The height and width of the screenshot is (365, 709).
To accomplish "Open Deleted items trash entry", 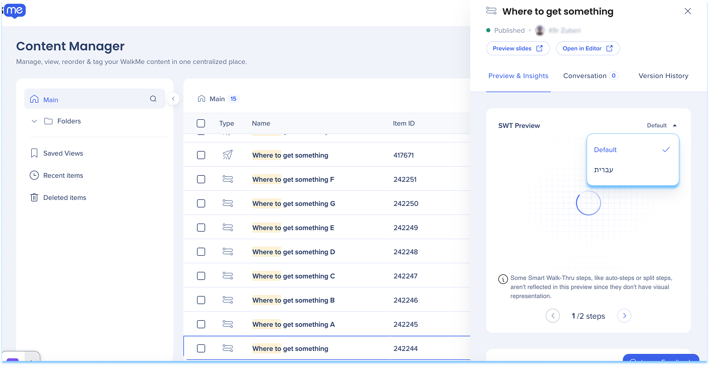I will 64,197.
